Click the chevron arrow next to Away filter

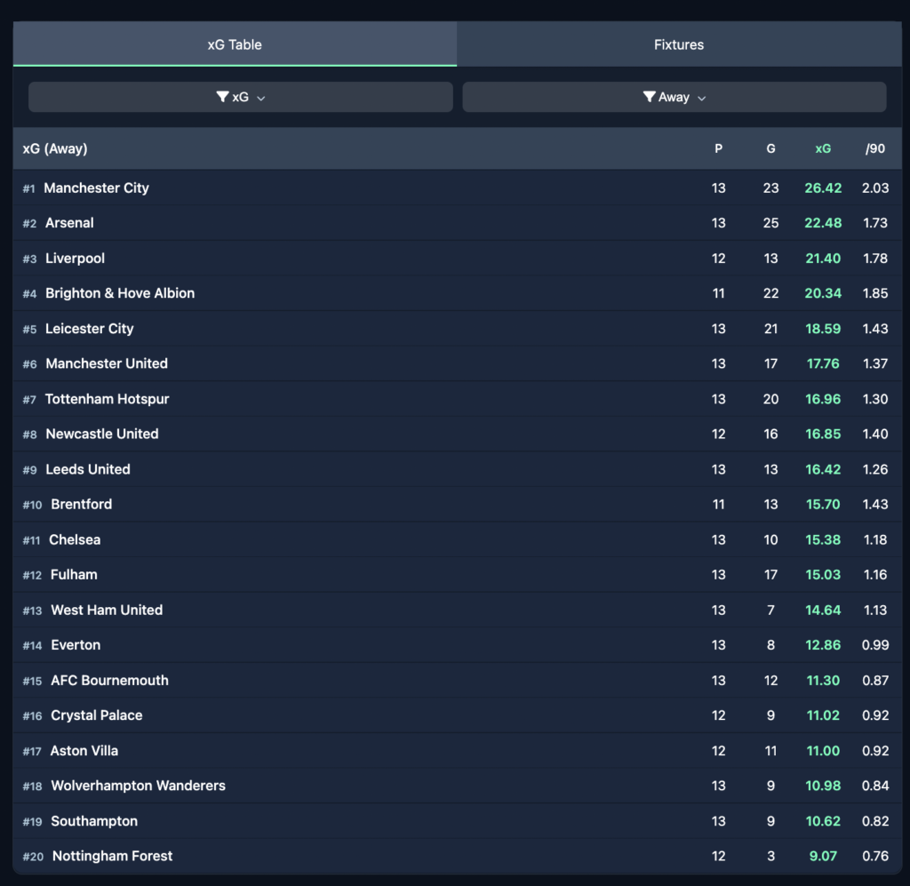702,99
